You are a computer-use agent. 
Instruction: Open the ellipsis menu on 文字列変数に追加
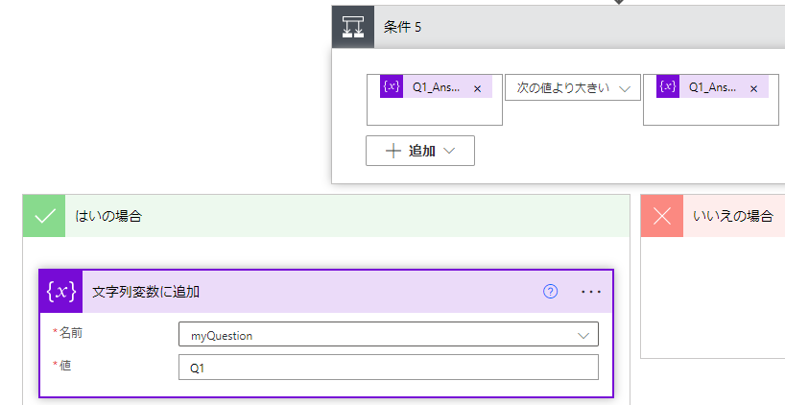point(590,292)
